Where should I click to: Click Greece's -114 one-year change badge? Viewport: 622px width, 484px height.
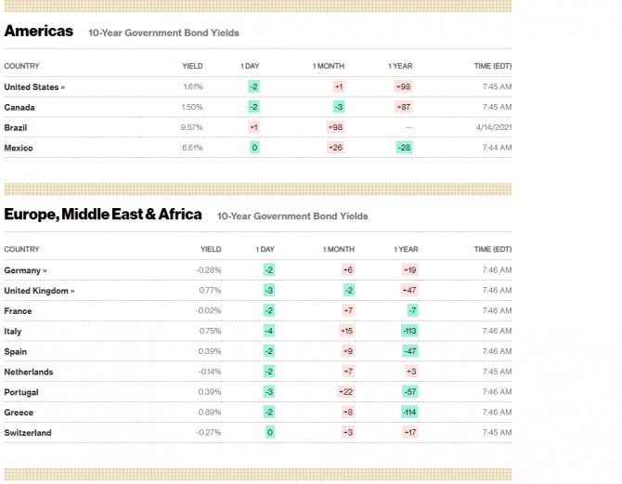[409, 412]
